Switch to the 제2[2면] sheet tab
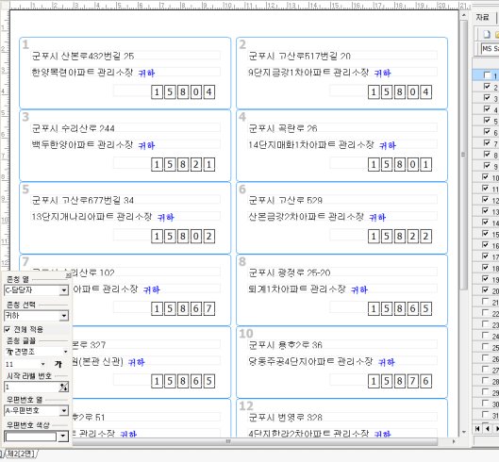 [x=21, y=454]
